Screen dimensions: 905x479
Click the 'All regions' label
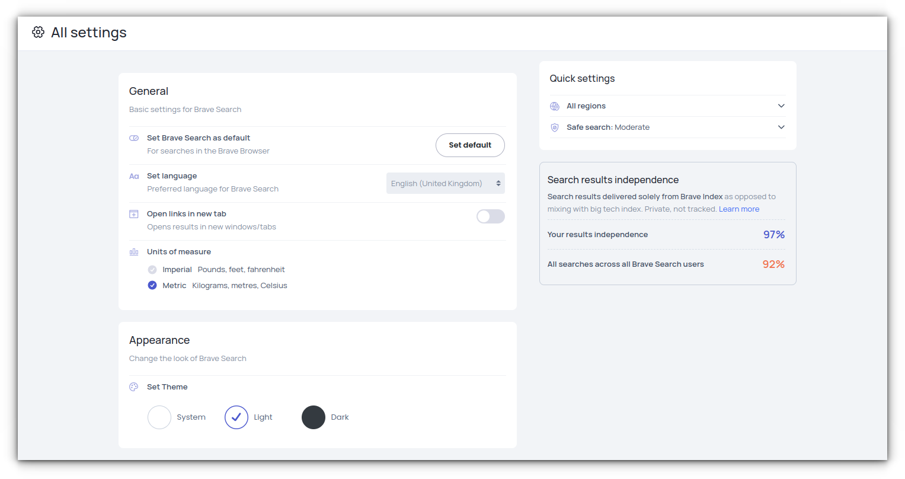[586, 106]
